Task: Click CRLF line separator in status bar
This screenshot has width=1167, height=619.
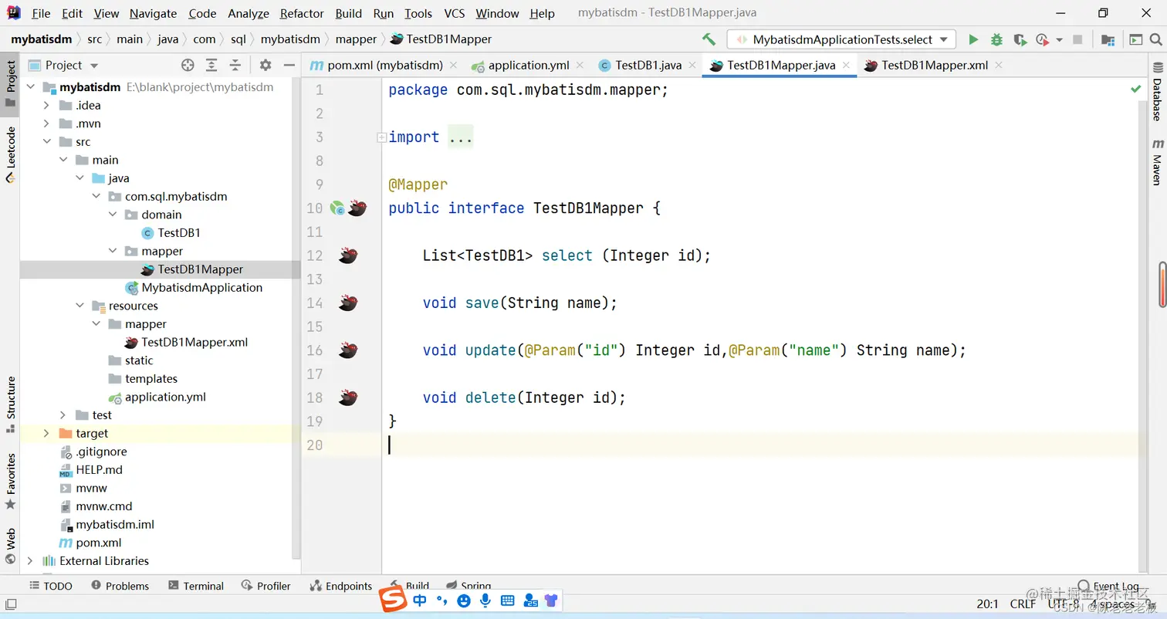Action: coord(1023,604)
